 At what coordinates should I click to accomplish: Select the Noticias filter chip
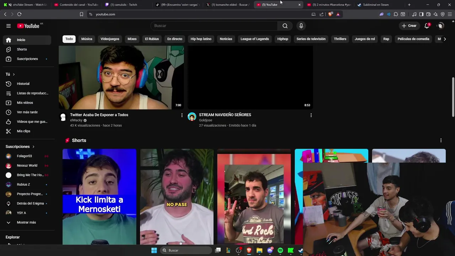(226, 39)
